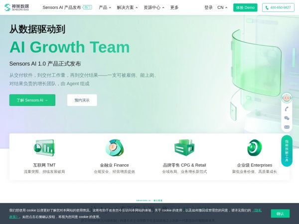Screen dimensions: 299x224
Task: Click the phone handset icon in side widget
Action: (287, 109)
